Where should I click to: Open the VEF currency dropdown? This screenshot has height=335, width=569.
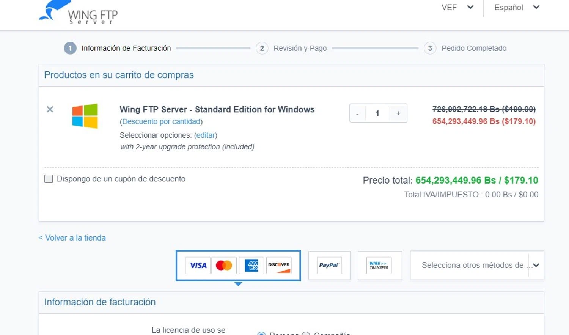[x=457, y=7]
